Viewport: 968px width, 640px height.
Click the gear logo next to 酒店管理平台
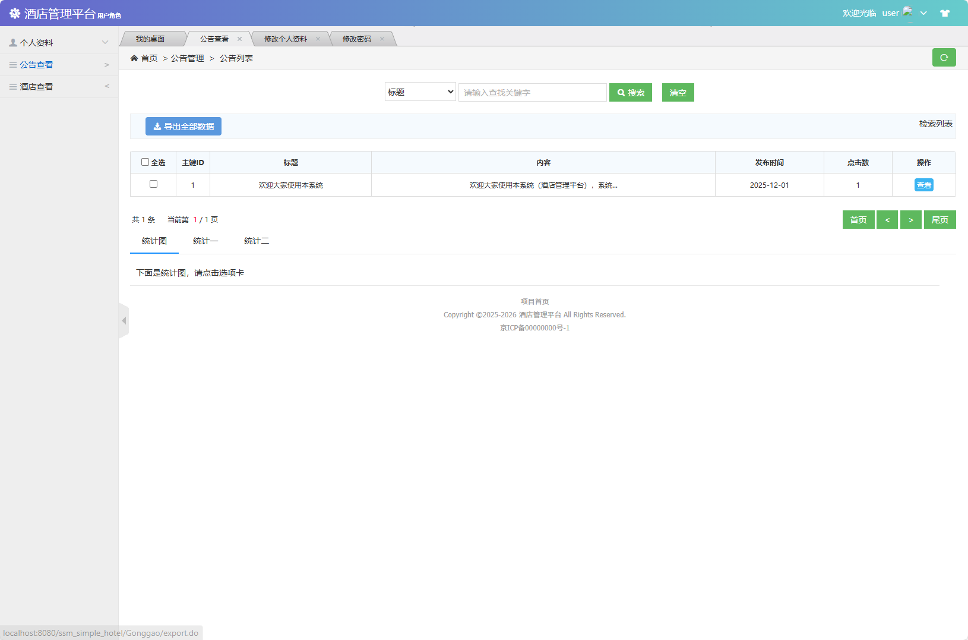point(14,12)
